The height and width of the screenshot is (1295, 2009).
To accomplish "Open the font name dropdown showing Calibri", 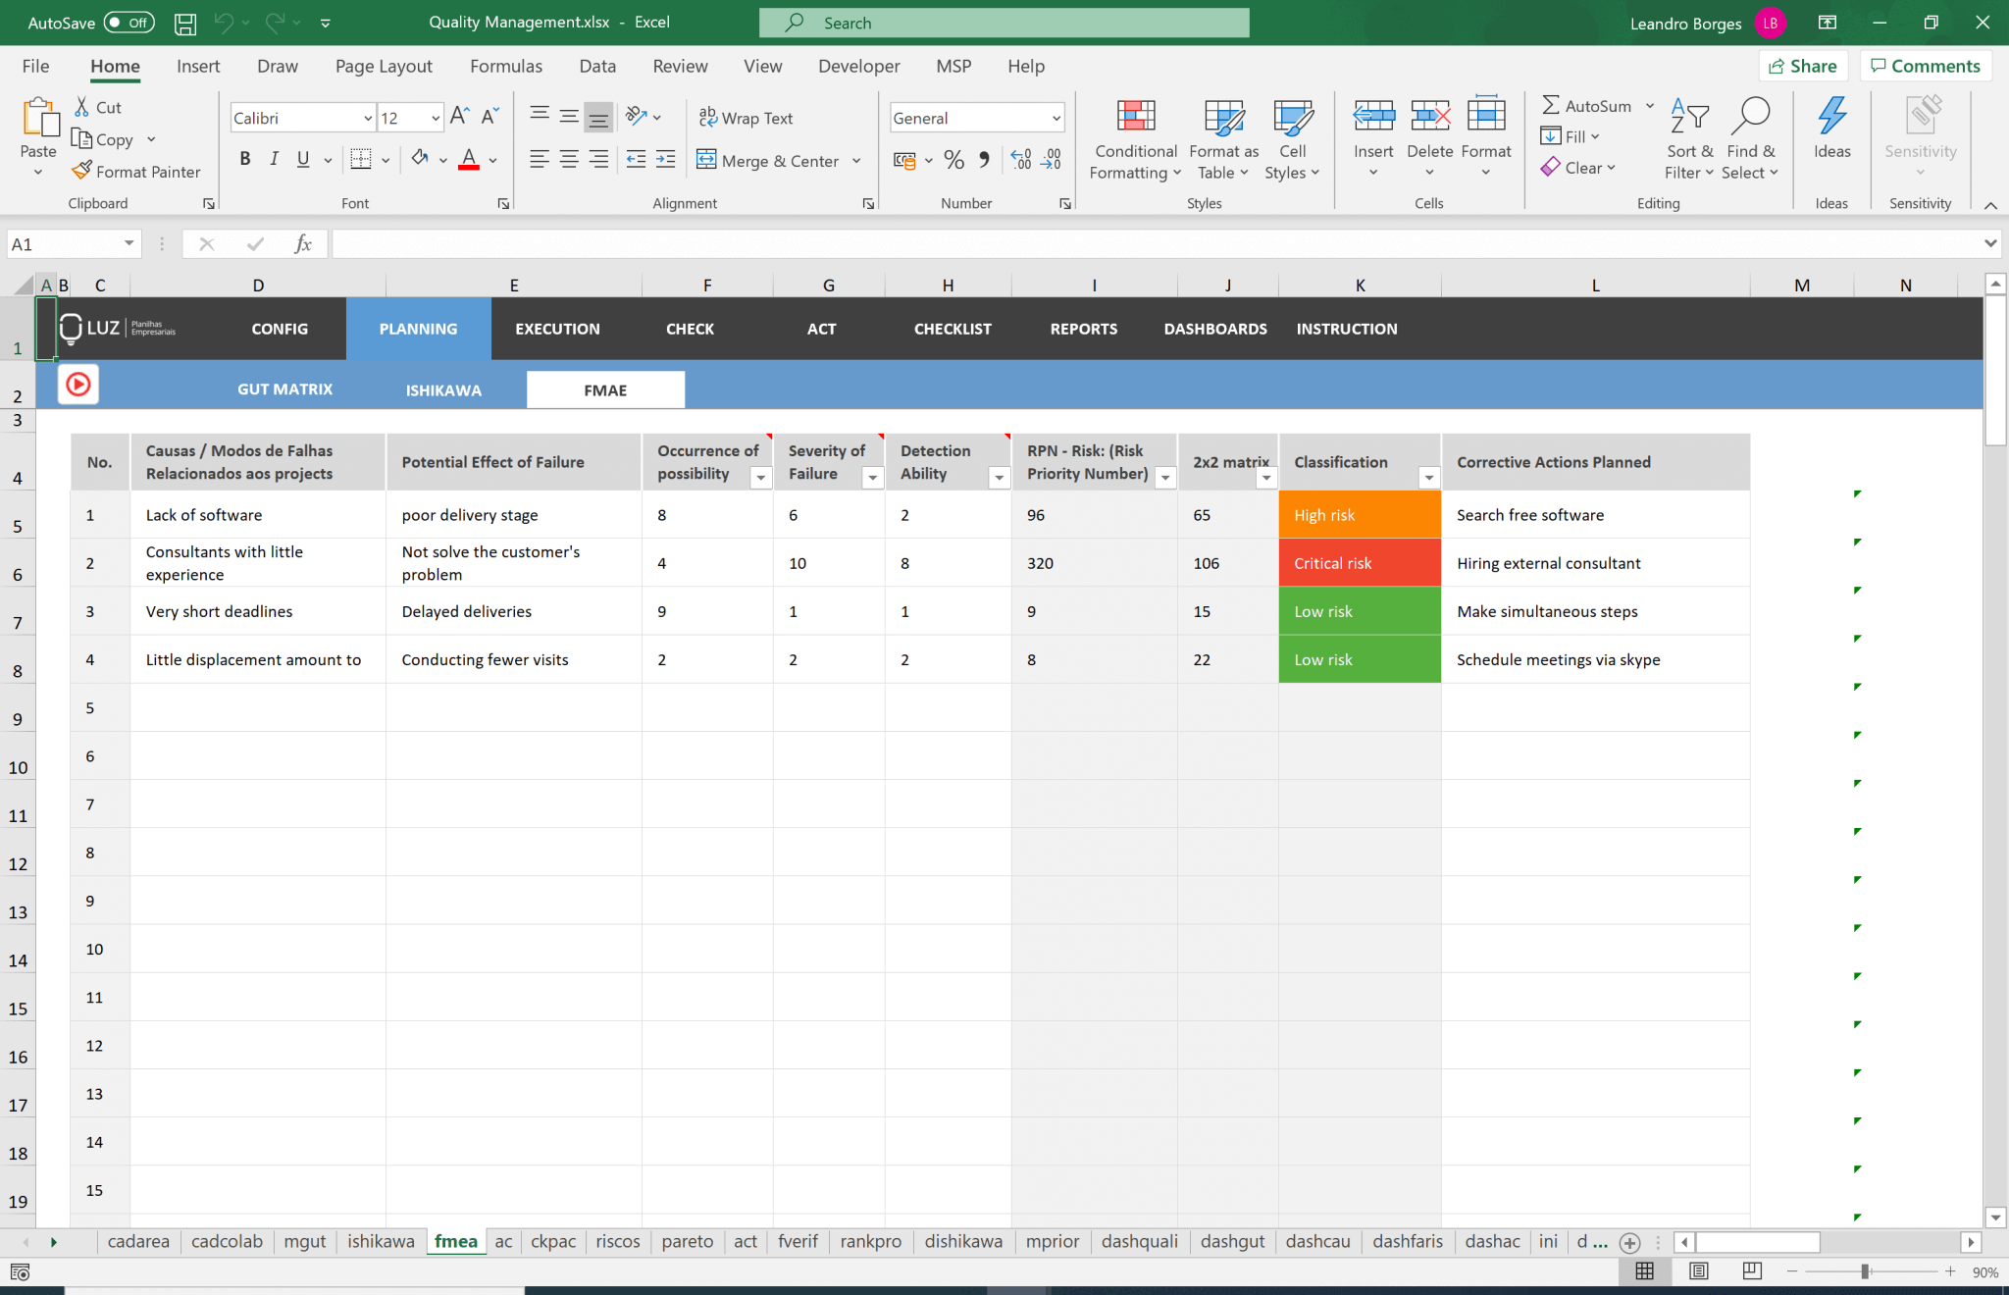I will pyautogui.click(x=368, y=118).
